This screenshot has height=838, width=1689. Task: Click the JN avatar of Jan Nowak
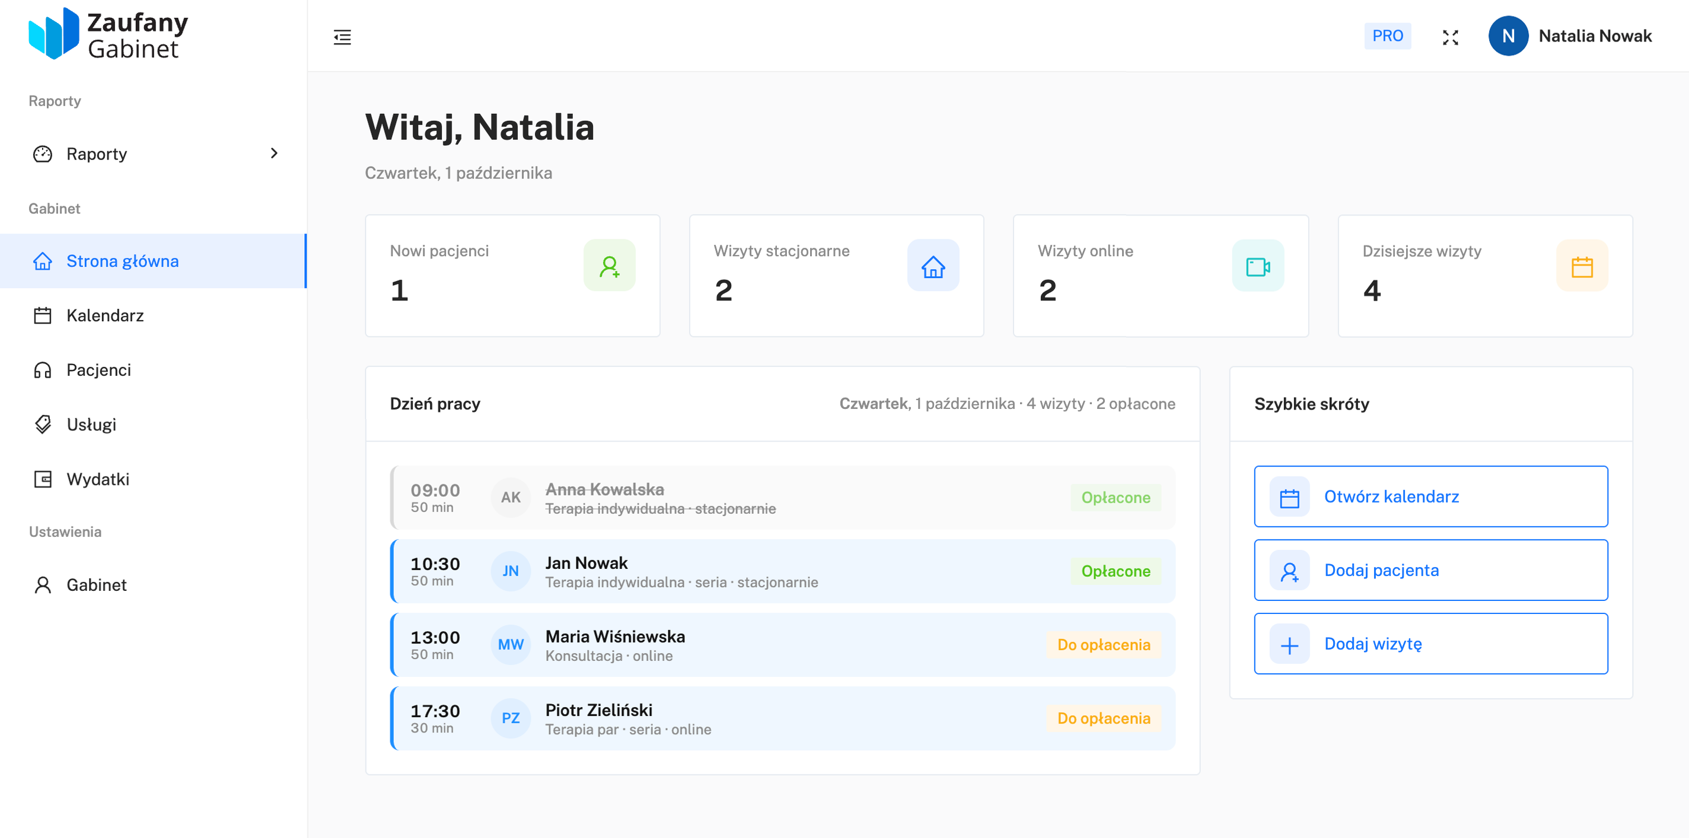[x=510, y=571]
